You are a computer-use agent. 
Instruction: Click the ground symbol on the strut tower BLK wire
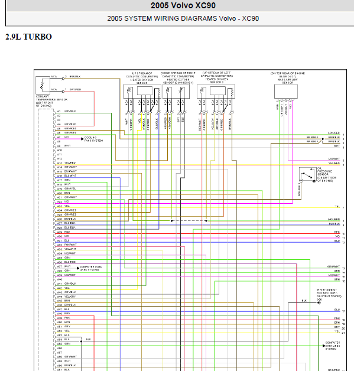(319, 302)
